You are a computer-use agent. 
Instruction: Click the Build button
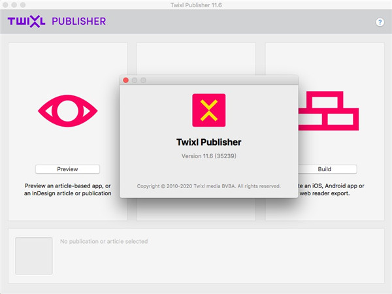pos(327,169)
